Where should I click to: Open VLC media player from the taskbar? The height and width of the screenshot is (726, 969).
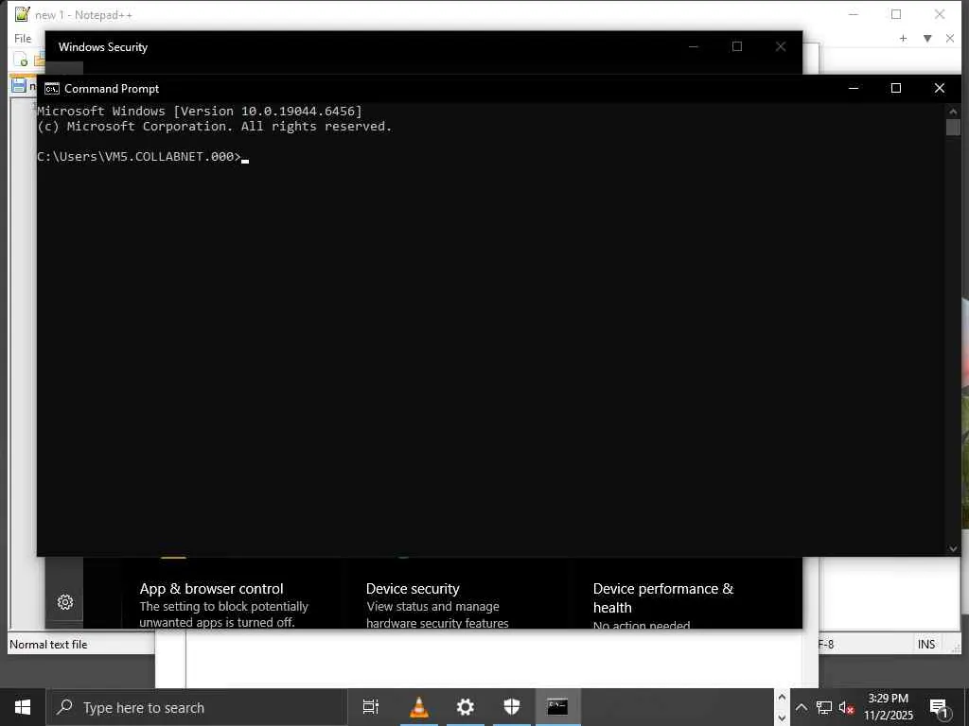click(x=419, y=707)
